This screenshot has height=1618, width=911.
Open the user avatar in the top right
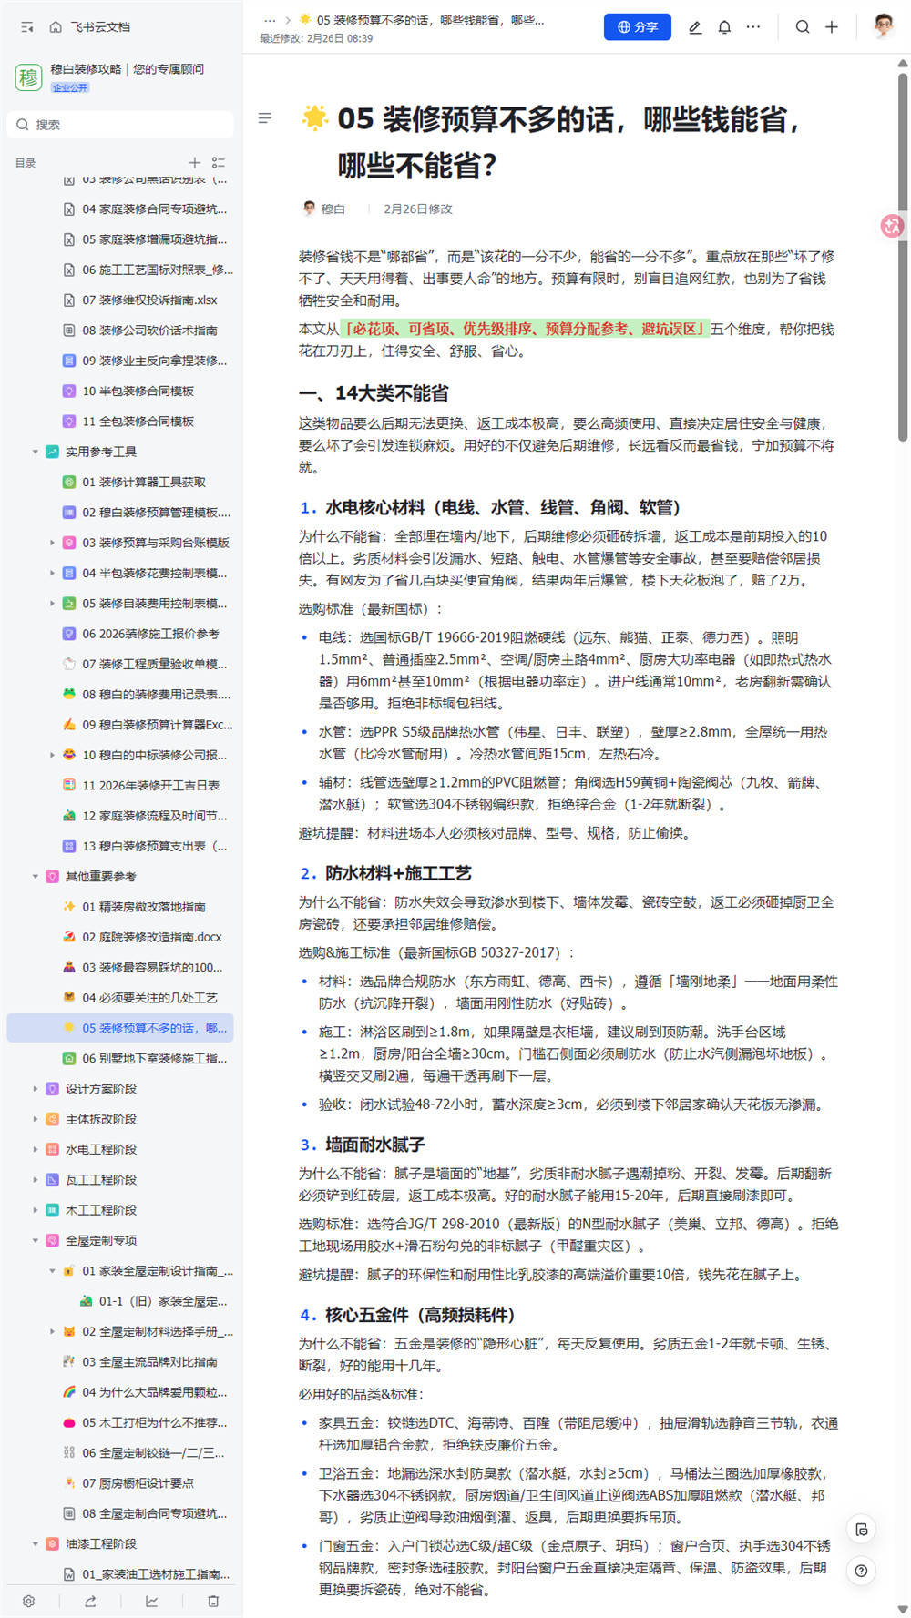883,26
